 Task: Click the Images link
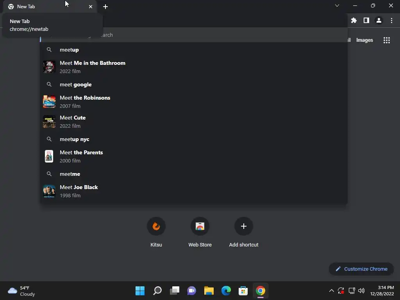click(364, 40)
